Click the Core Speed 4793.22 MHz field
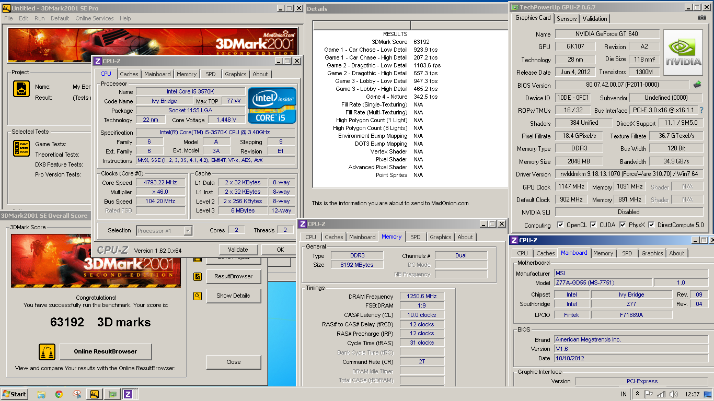 click(x=161, y=182)
